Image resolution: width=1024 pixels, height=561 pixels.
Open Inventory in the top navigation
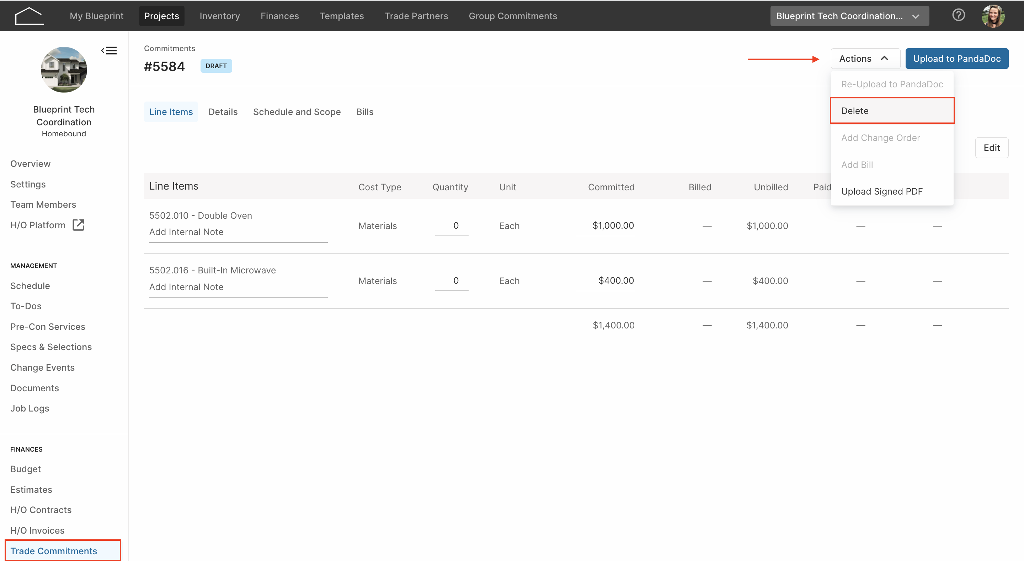(x=219, y=16)
